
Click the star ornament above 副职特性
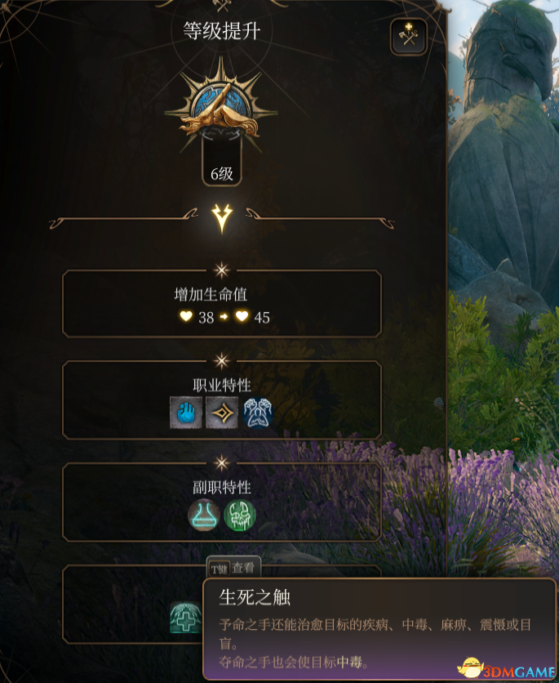(222, 463)
